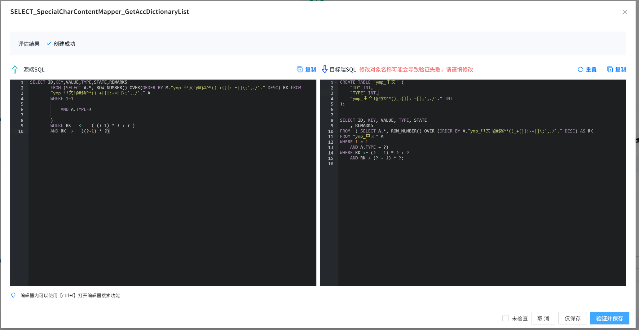Click the up-arrow icon beside 源端SQL
This screenshot has width=639, height=330.
coord(15,69)
